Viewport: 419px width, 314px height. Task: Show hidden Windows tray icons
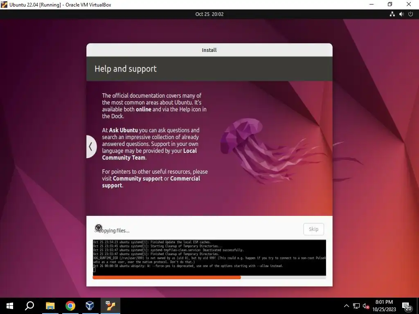[346, 306]
